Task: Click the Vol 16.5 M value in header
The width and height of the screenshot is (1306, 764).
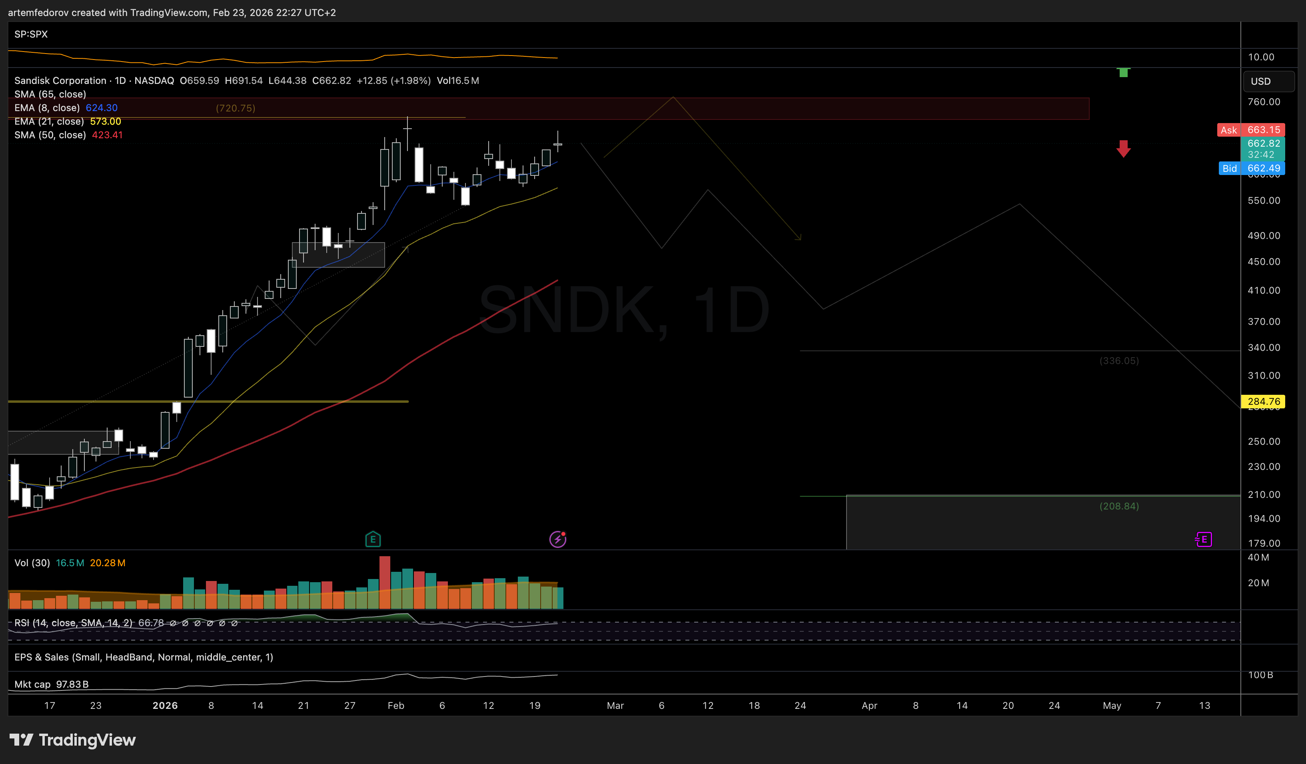Action: pyautogui.click(x=457, y=80)
